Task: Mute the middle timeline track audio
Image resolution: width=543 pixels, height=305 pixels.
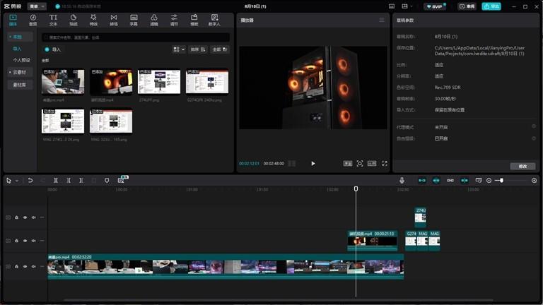Action: point(33,241)
